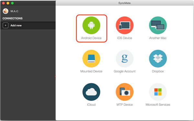Image resolution: width=194 pixels, height=121 pixels.
Task: Pick the Another Mac icon
Action: click(158, 25)
